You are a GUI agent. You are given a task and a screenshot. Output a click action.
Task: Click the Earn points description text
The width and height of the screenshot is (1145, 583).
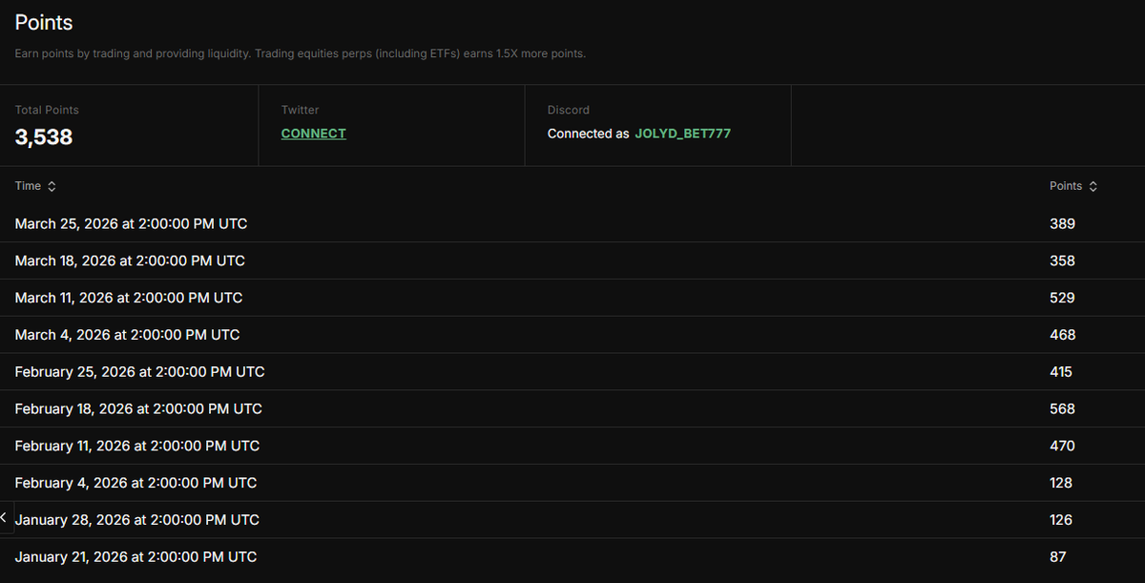tap(301, 53)
